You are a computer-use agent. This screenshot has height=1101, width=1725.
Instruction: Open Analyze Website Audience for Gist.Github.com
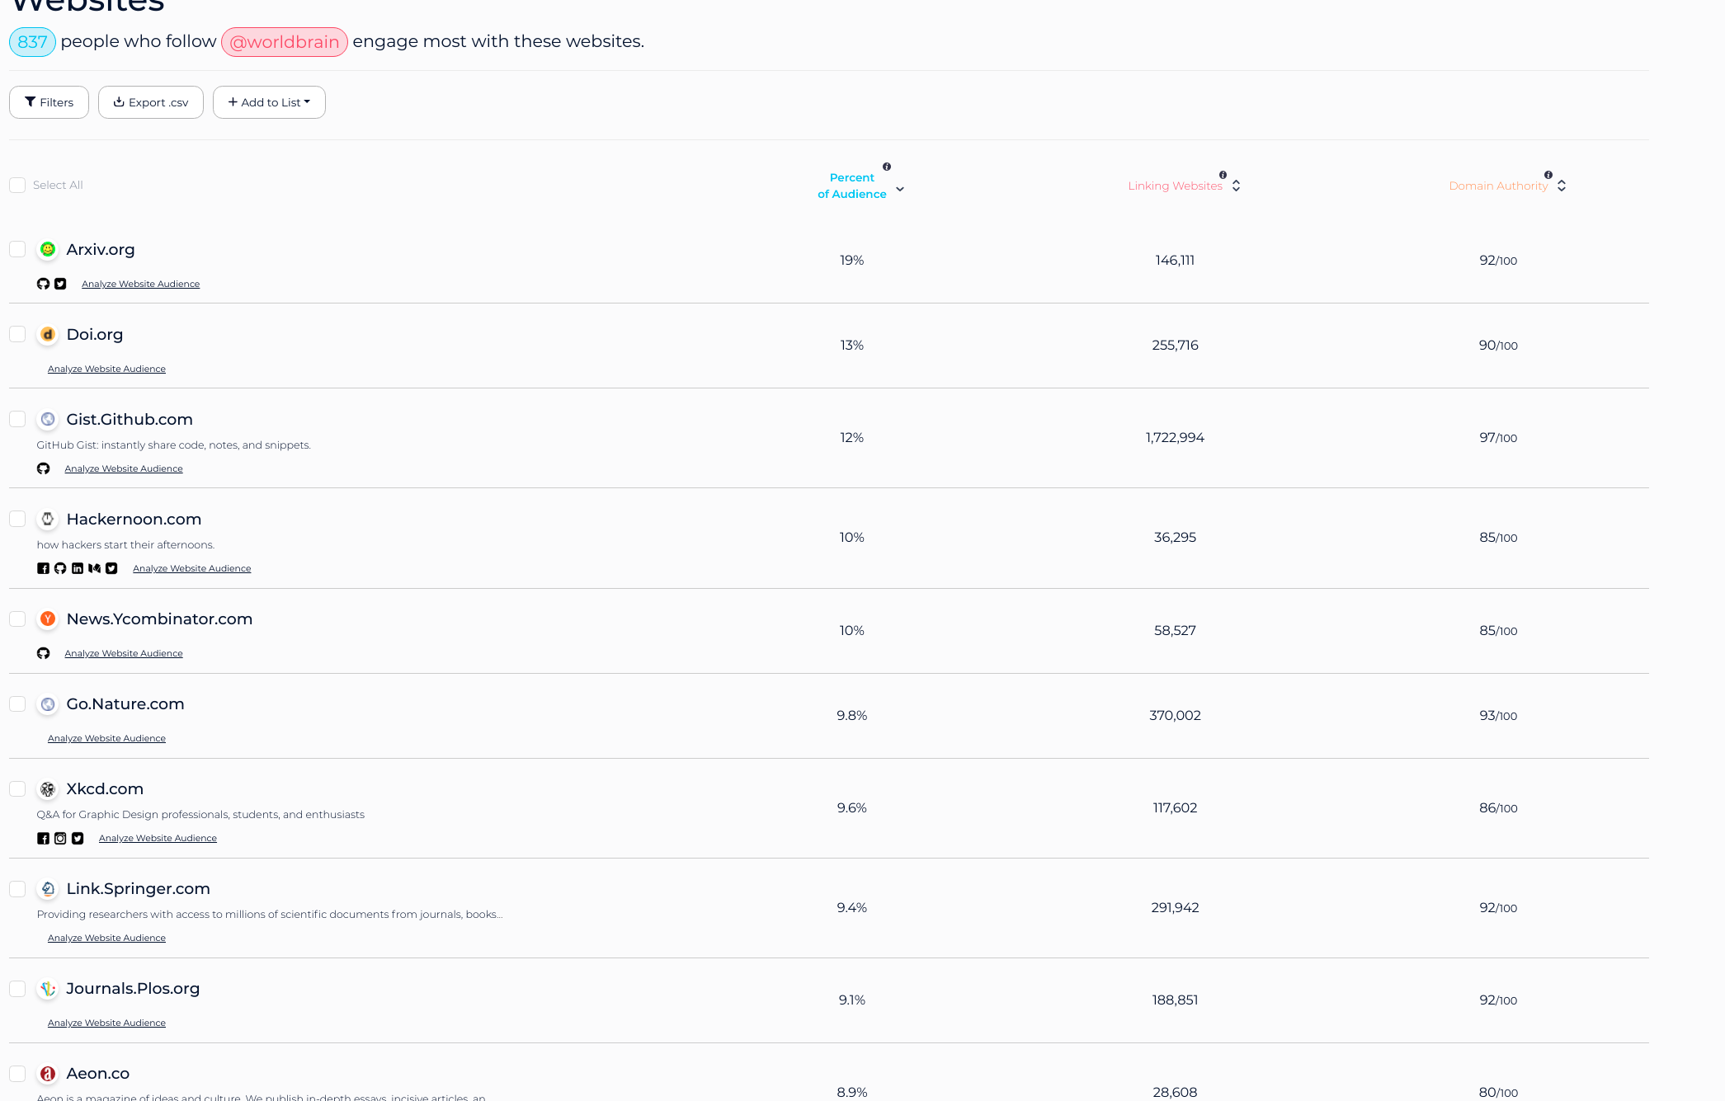(124, 468)
